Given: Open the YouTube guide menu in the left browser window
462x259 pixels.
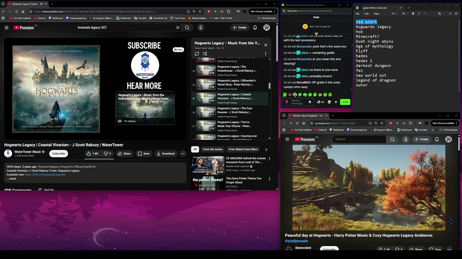Looking at the screenshot, I should [x=6, y=27].
